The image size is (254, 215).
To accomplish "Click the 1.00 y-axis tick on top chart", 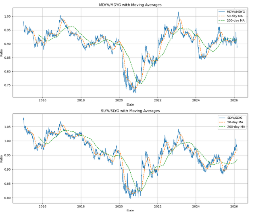I will (x=8, y=17).
